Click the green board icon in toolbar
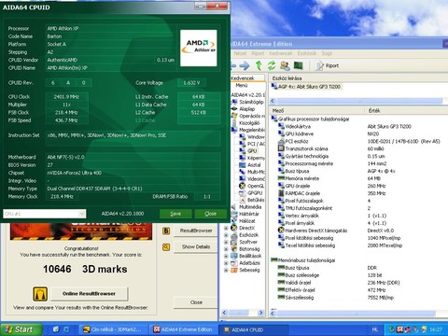Image resolution: width=448 pixels, height=336 pixels. tap(299, 65)
